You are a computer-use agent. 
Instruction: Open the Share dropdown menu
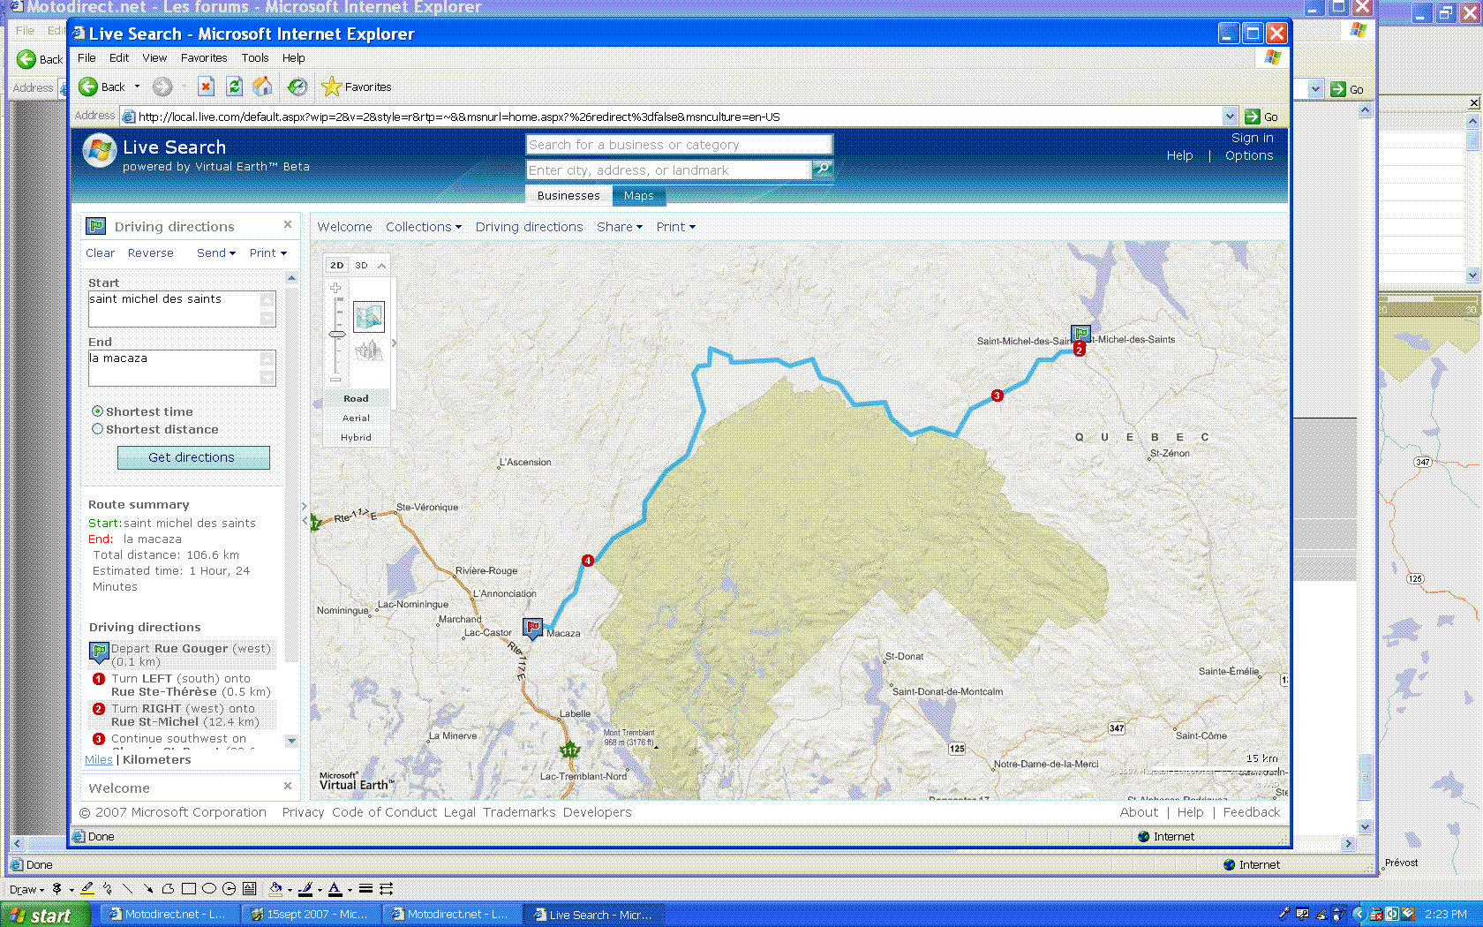pyautogui.click(x=620, y=227)
